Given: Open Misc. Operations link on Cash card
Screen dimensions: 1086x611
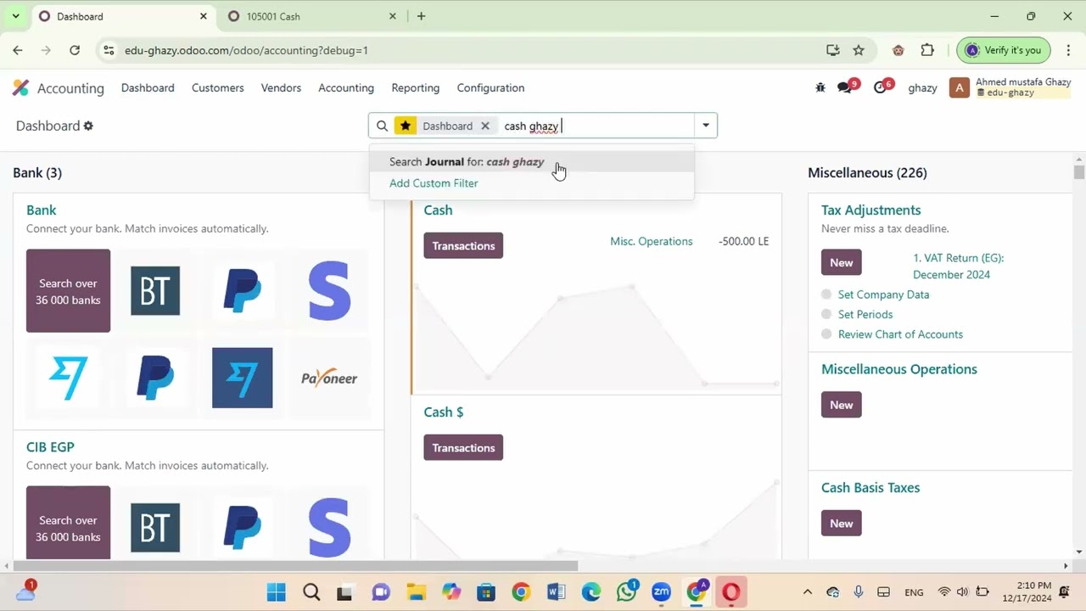Looking at the screenshot, I should pos(651,241).
